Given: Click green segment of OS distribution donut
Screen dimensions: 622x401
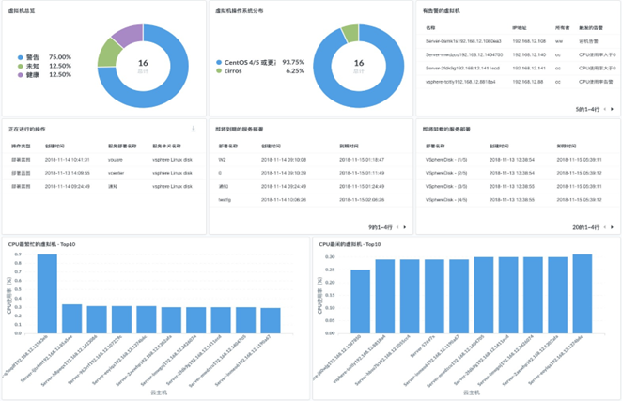Looking at the screenshot, I should coord(351,34).
